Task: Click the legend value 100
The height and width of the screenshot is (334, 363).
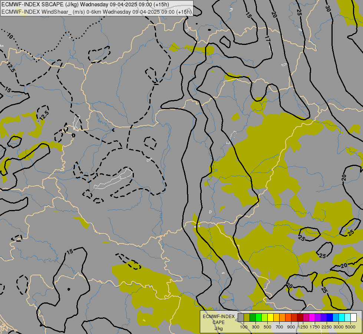Action: point(244,327)
